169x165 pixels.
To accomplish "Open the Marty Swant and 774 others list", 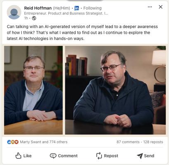I will coord(44,142).
